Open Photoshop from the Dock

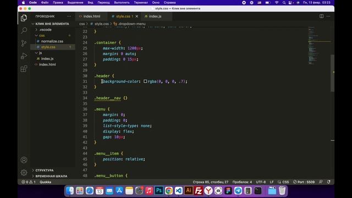click(159, 191)
